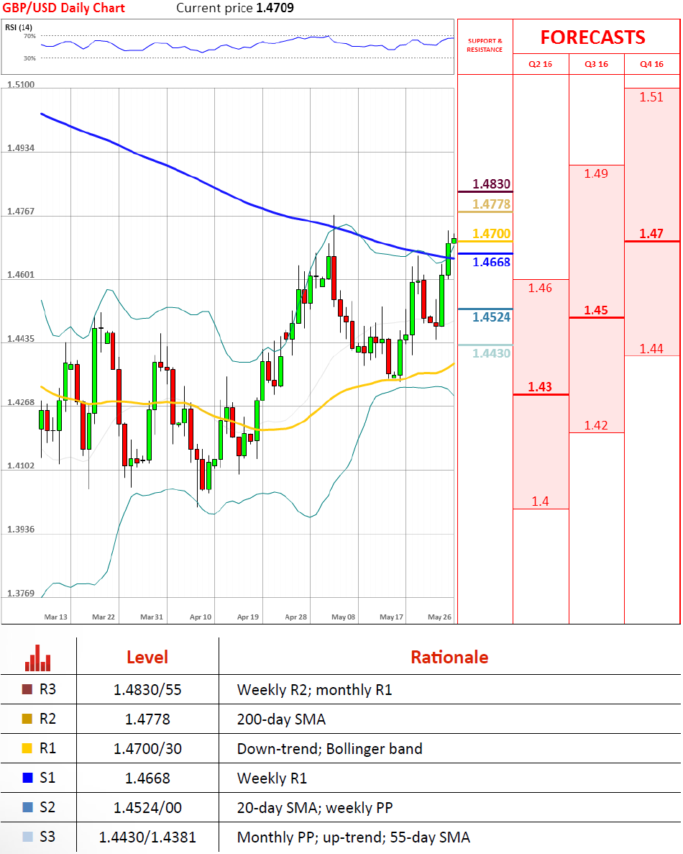Click the 1.5100 price axis label

pos(21,84)
